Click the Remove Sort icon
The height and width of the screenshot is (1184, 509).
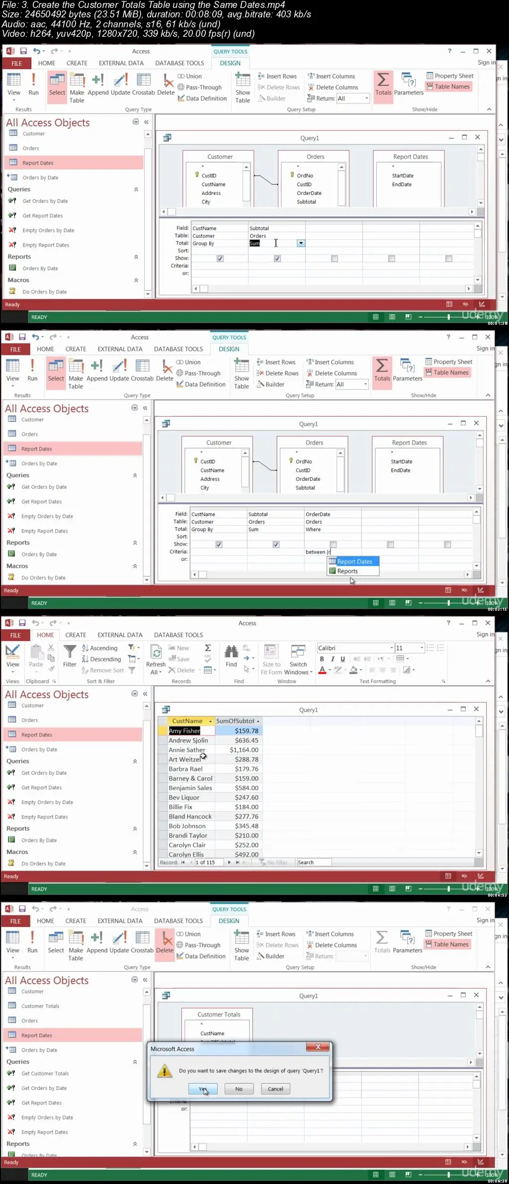[x=85, y=670]
